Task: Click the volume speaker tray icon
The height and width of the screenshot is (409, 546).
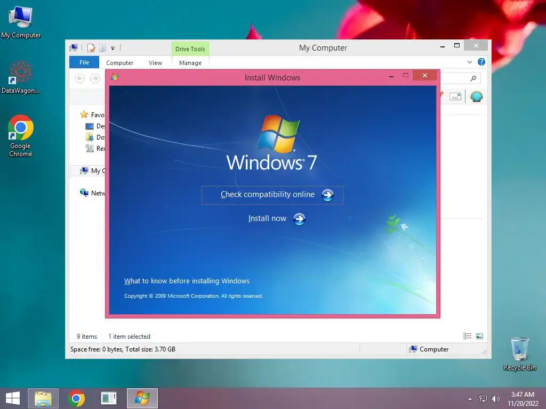Action: coord(495,398)
